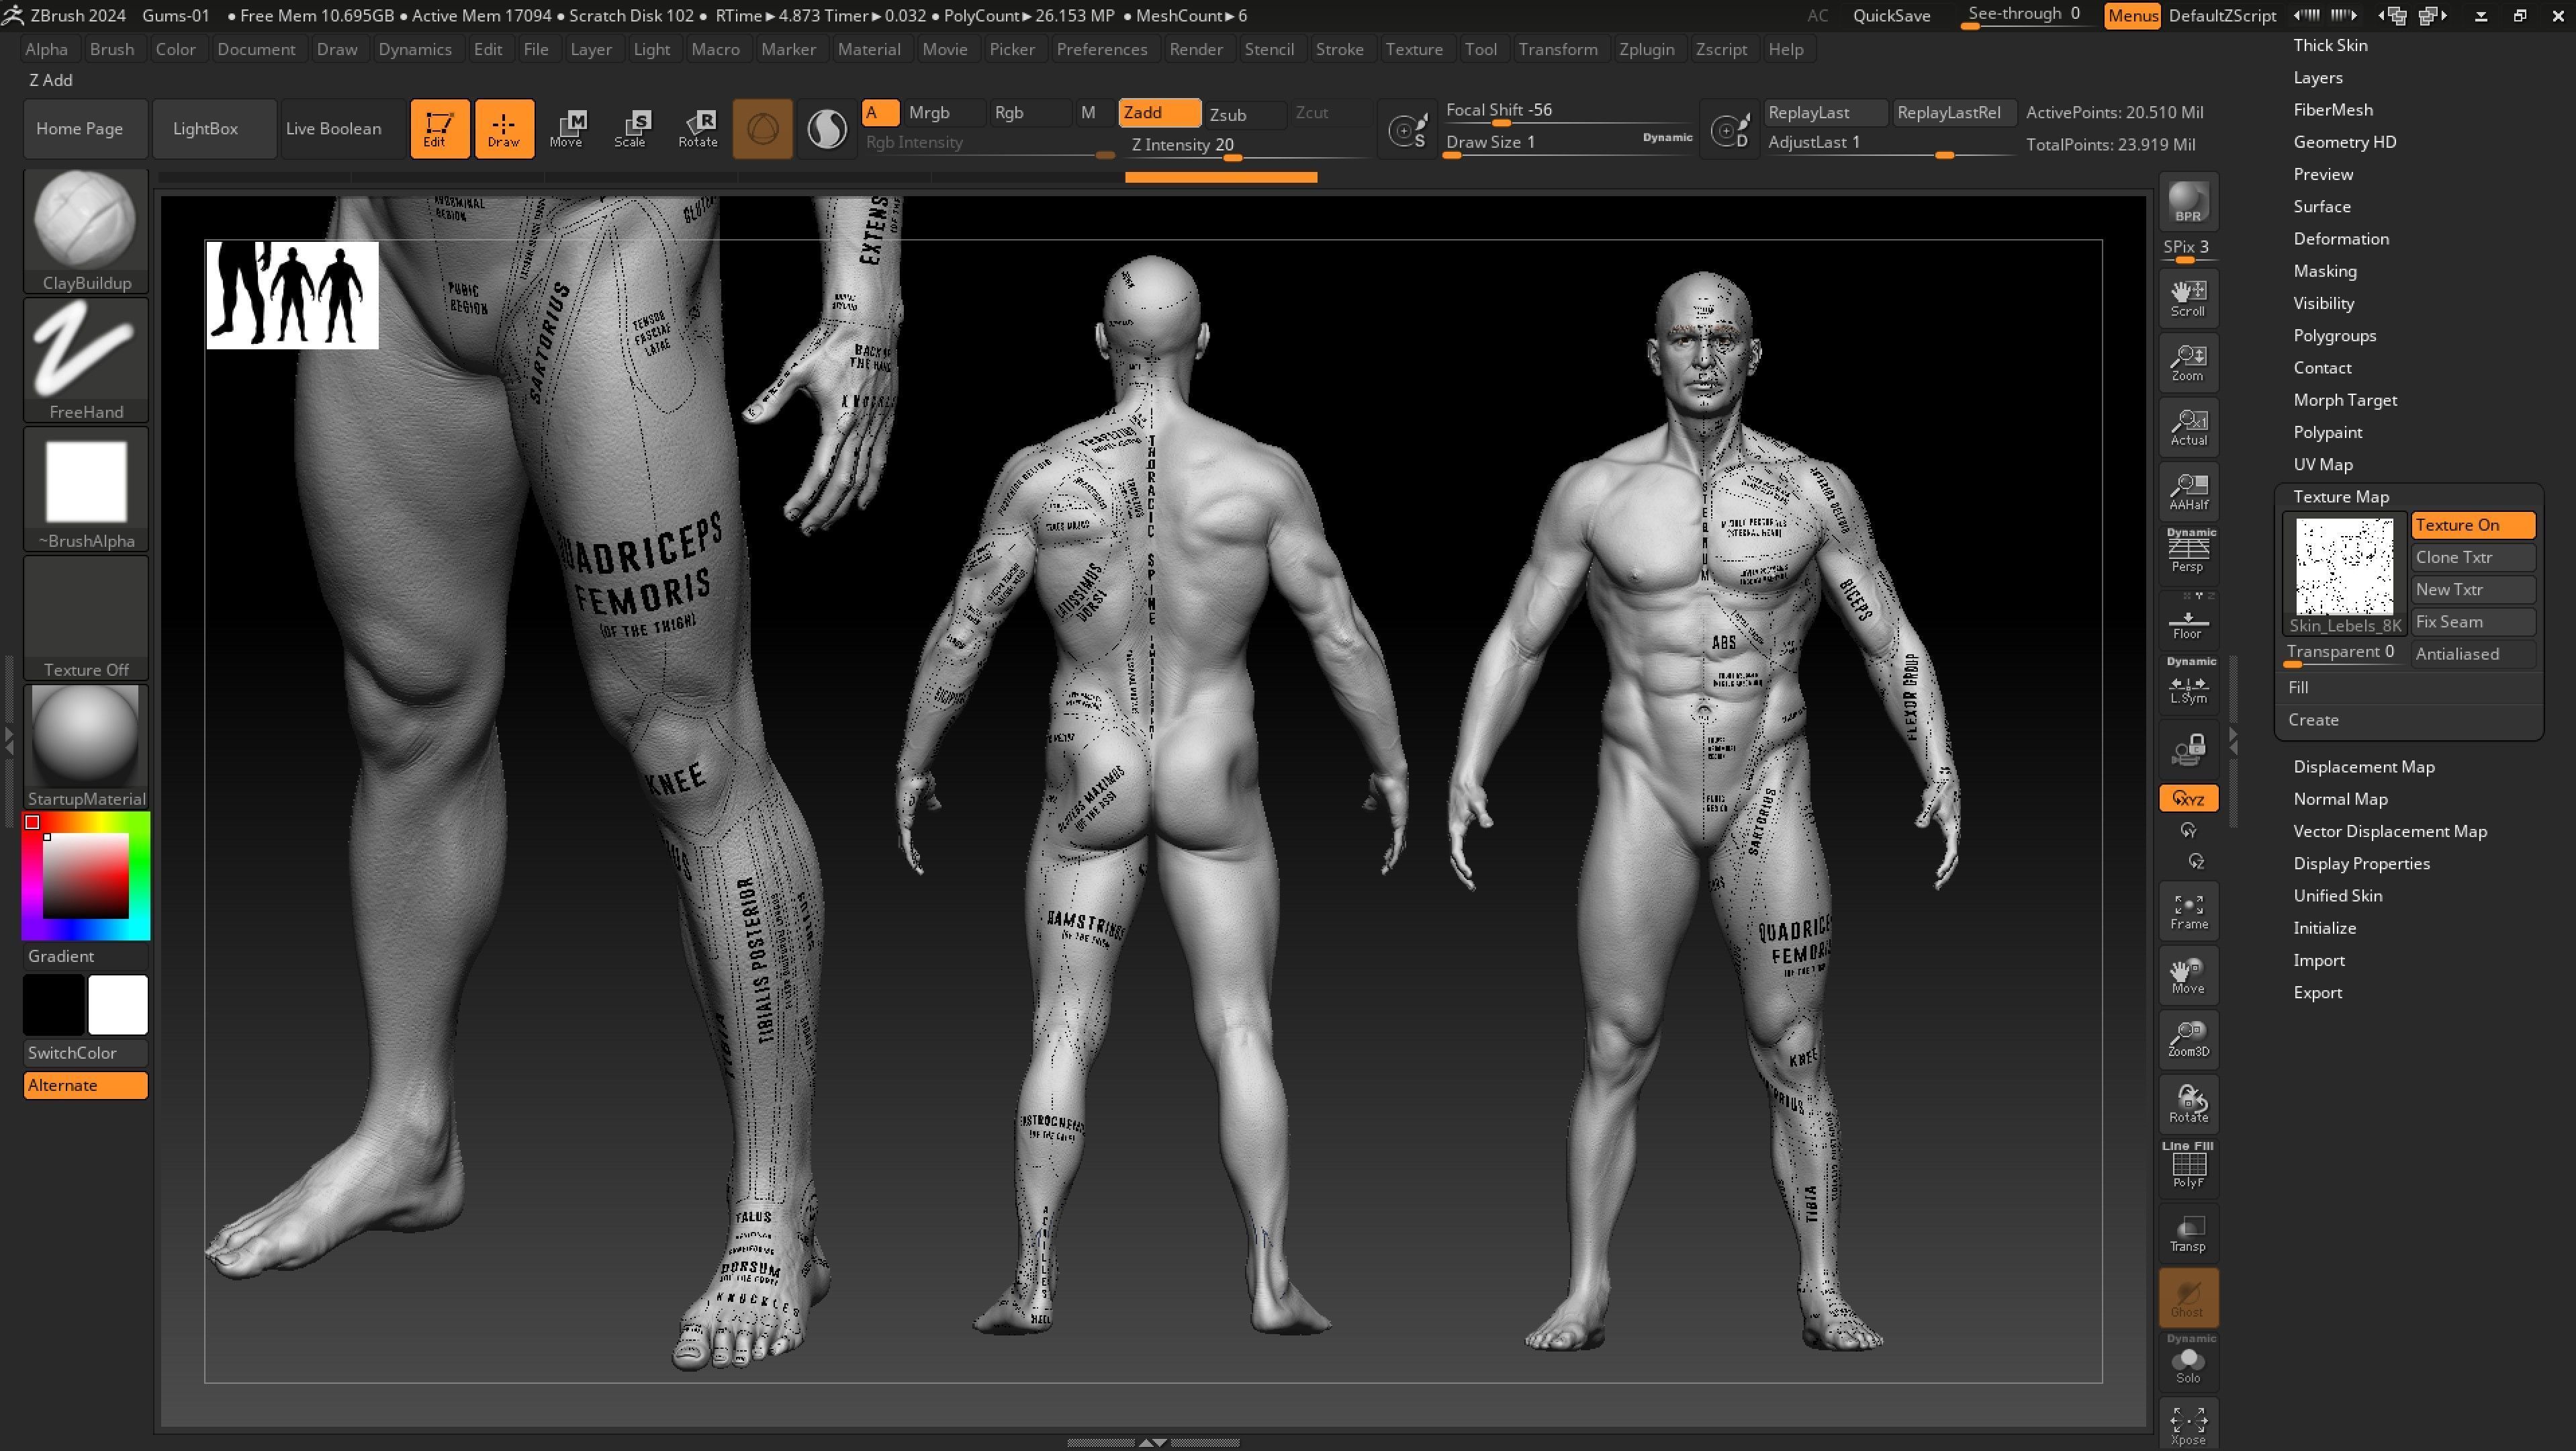Click the Clone Txtr button

(2472, 557)
